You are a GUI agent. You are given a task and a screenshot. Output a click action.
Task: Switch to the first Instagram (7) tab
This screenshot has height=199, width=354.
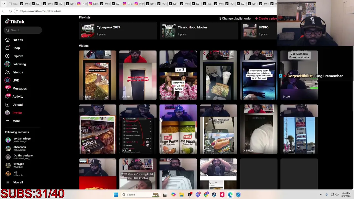[82, 4]
